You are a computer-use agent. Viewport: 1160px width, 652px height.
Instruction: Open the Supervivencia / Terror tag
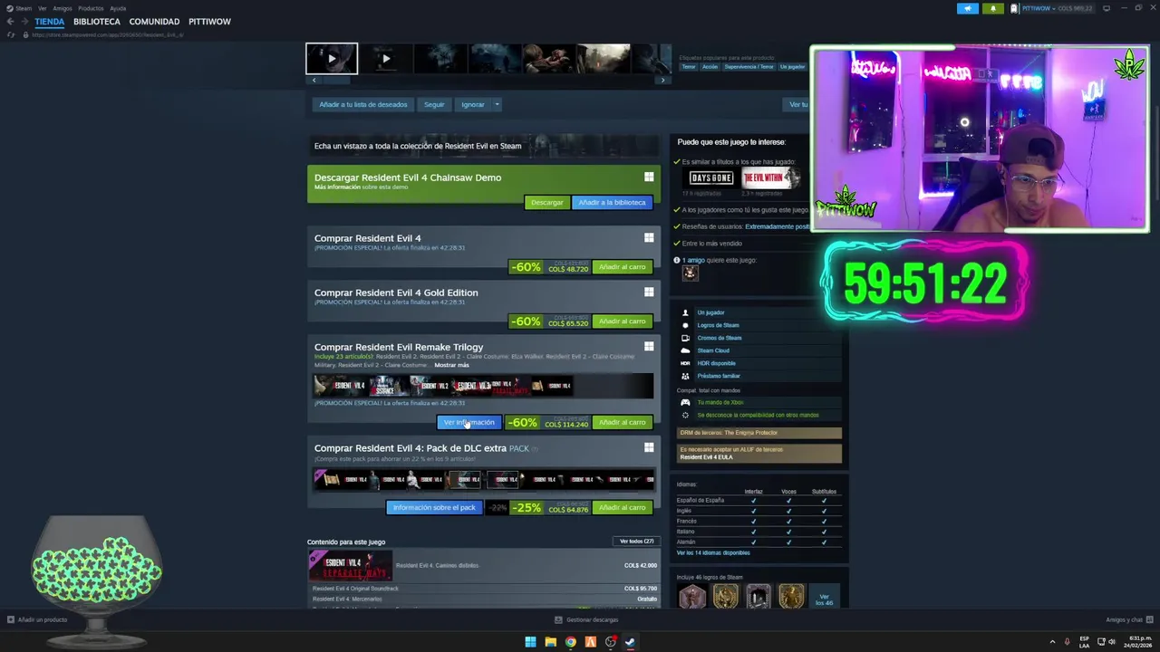tap(749, 67)
